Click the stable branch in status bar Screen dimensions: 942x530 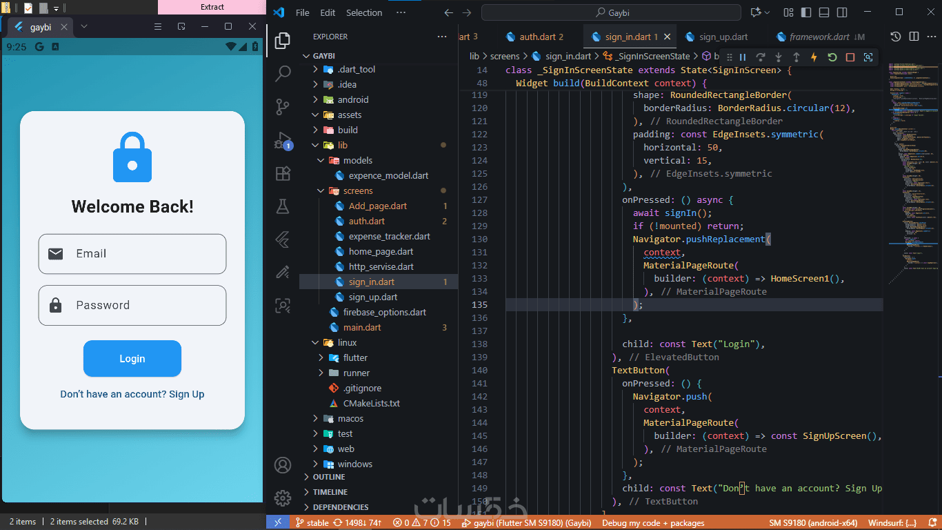[x=312, y=523]
